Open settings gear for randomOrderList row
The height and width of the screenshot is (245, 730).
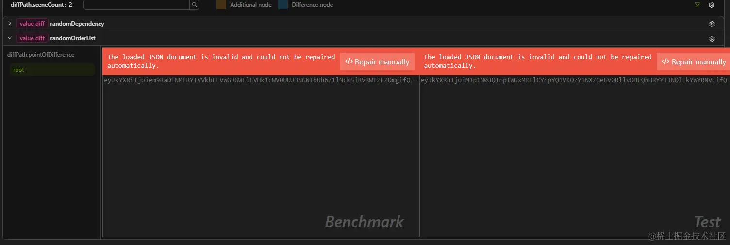[712, 38]
